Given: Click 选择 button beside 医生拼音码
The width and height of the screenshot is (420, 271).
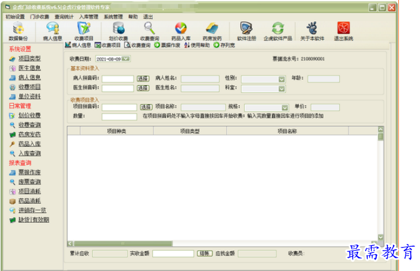Looking at the screenshot, I should coord(143,88).
